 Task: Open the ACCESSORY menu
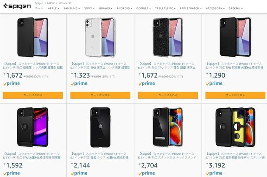215,8
